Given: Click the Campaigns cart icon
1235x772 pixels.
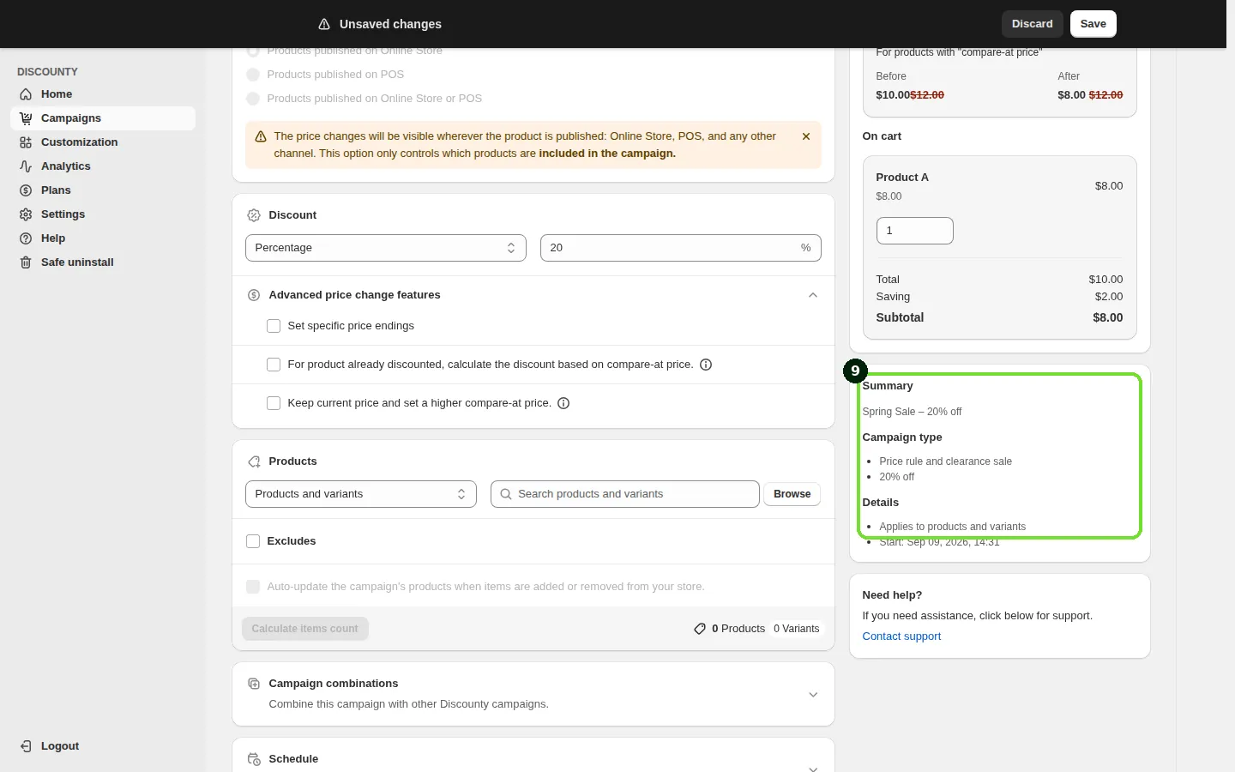Looking at the screenshot, I should tap(26, 118).
